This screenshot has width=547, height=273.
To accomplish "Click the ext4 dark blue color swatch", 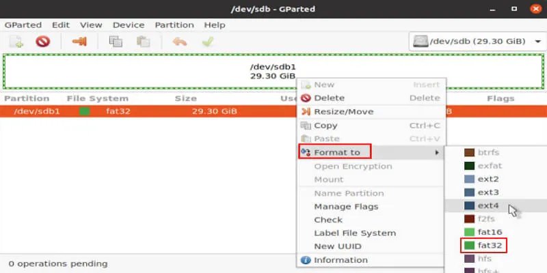I will [x=469, y=206].
